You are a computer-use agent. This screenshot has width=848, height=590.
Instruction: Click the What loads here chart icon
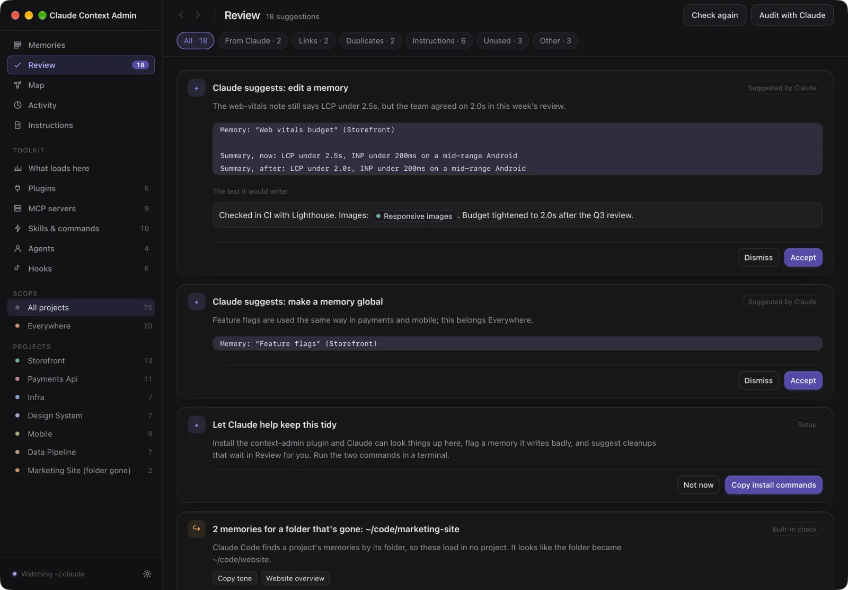coord(17,168)
